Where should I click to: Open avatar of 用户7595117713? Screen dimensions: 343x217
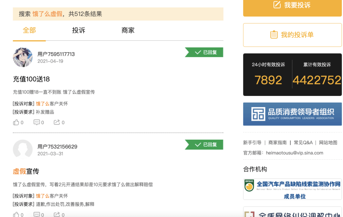23,57
